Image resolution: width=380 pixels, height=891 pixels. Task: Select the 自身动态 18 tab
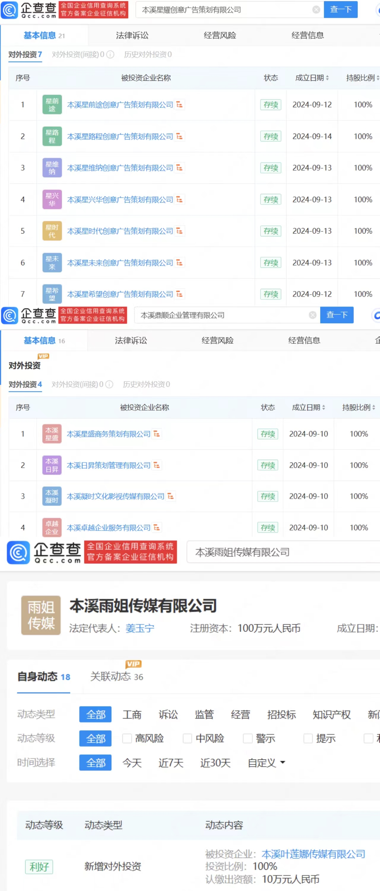(44, 676)
